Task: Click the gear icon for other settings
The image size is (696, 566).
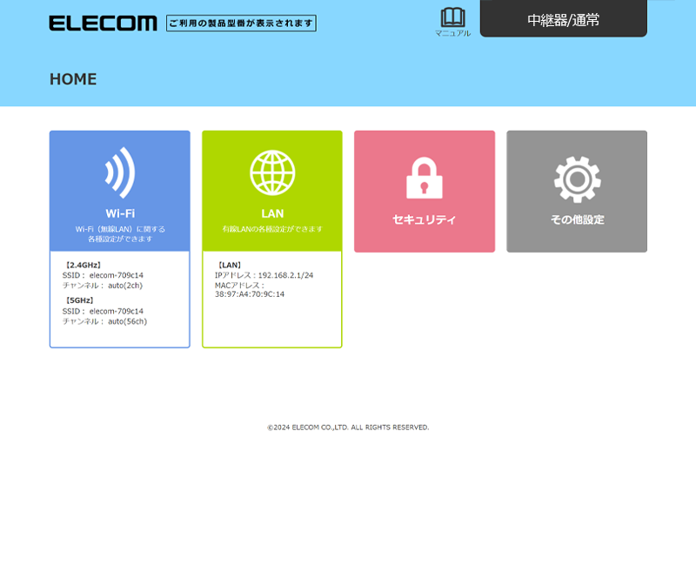Action: 577,179
